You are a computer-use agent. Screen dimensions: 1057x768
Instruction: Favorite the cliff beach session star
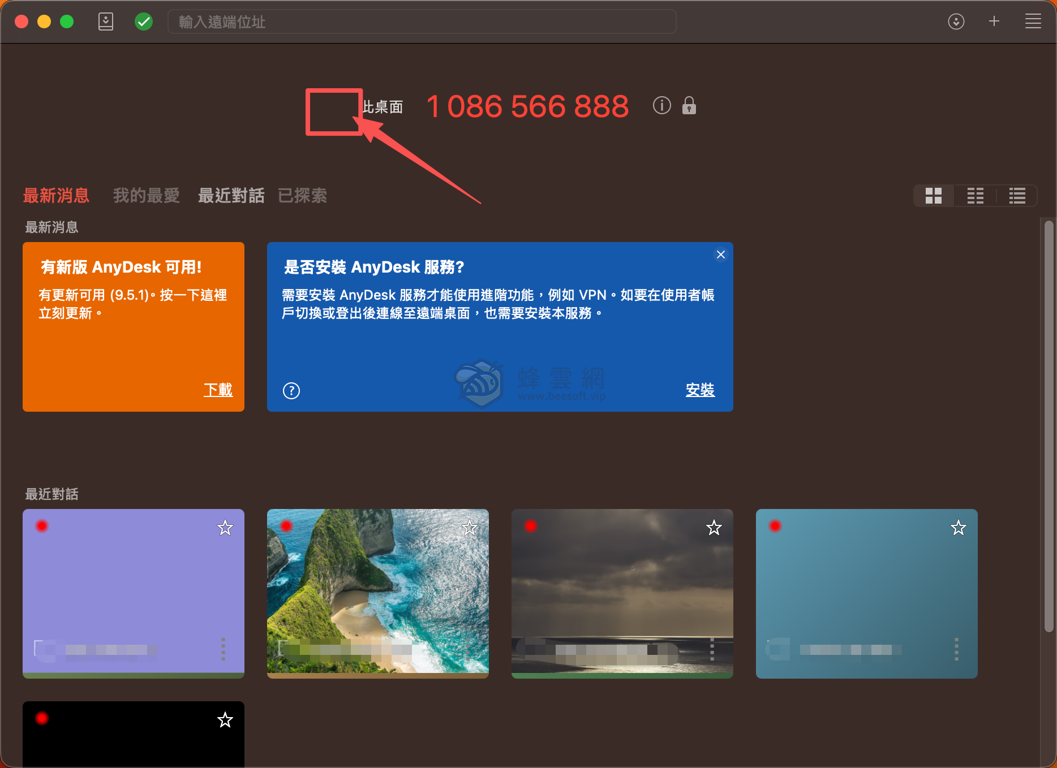(470, 528)
